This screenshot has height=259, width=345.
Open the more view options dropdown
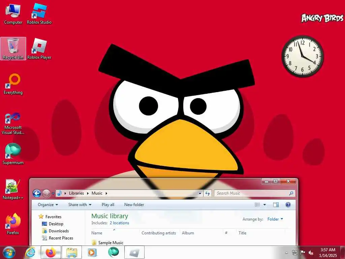coord(265,205)
